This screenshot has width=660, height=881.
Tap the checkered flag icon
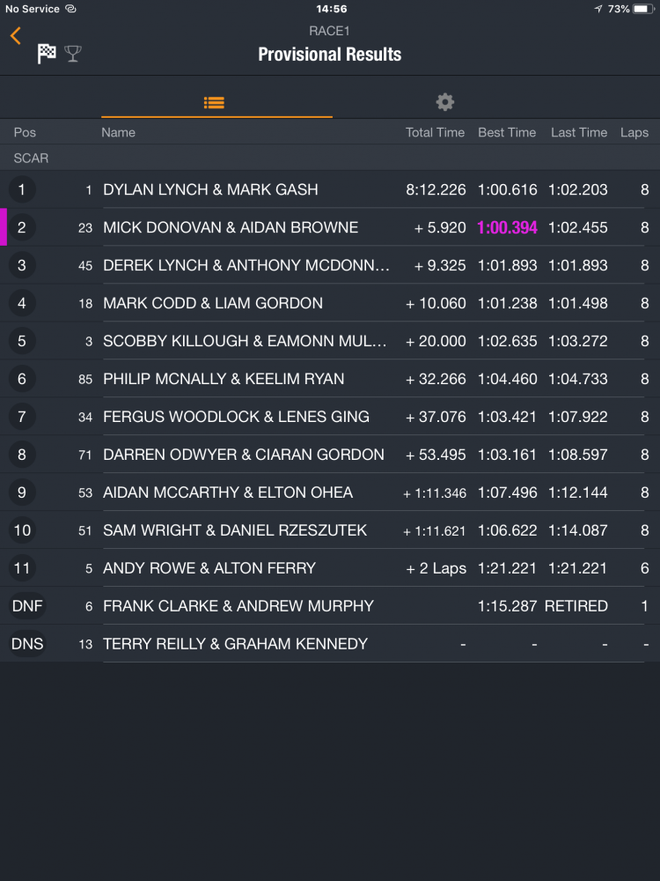click(47, 54)
